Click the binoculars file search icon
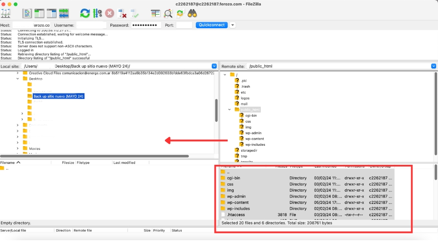 [192, 13]
